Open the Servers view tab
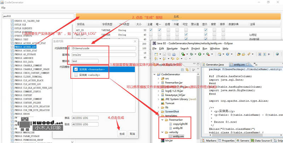283x143 pixels. [242, 141]
